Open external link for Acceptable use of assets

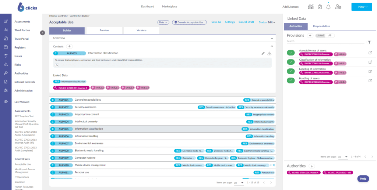point(370,53)
